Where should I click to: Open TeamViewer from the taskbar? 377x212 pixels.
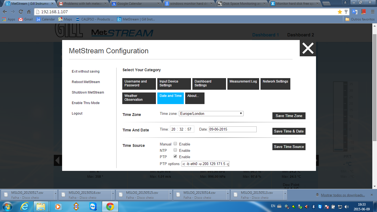(93, 206)
